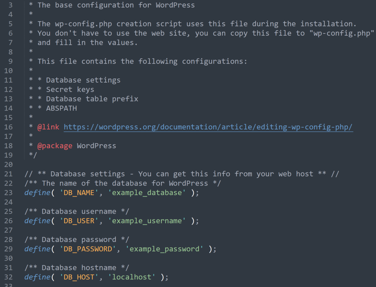The width and height of the screenshot is (376, 287).
Task: Place cursor in 'example_username' value
Action: (147, 221)
